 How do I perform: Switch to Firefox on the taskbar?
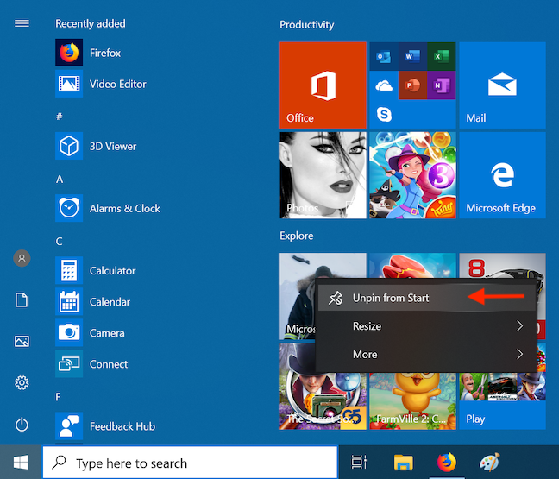click(x=447, y=463)
